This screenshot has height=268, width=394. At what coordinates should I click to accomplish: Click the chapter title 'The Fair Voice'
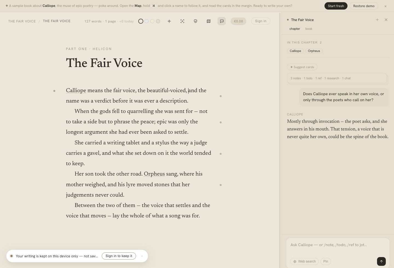tap(104, 63)
